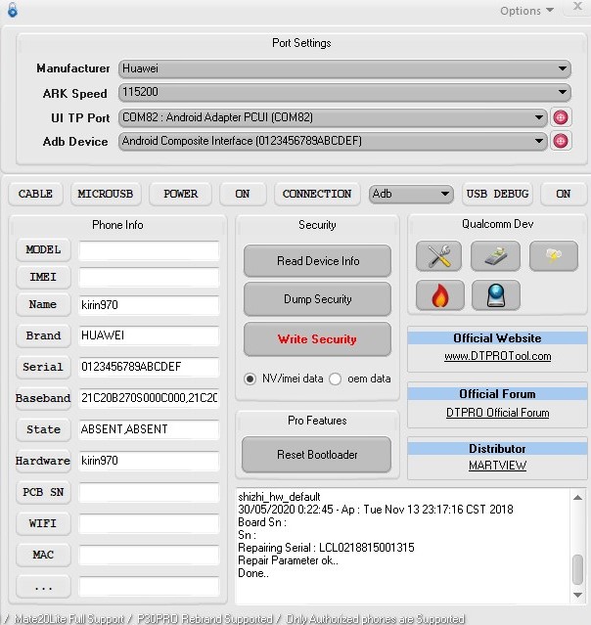Click the Name label button
This screenshot has width=591, height=625.
[43, 305]
